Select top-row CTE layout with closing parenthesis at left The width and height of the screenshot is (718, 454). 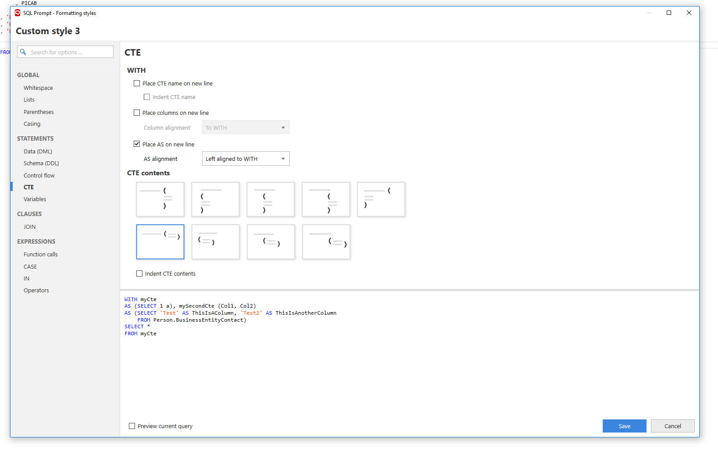tap(381, 199)
